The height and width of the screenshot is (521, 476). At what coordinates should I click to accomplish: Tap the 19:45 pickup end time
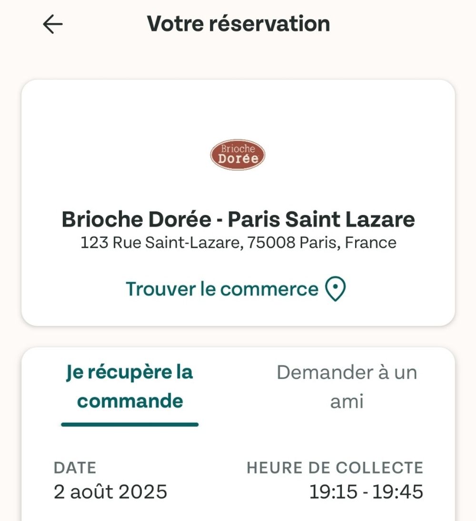tap(397, 492)
